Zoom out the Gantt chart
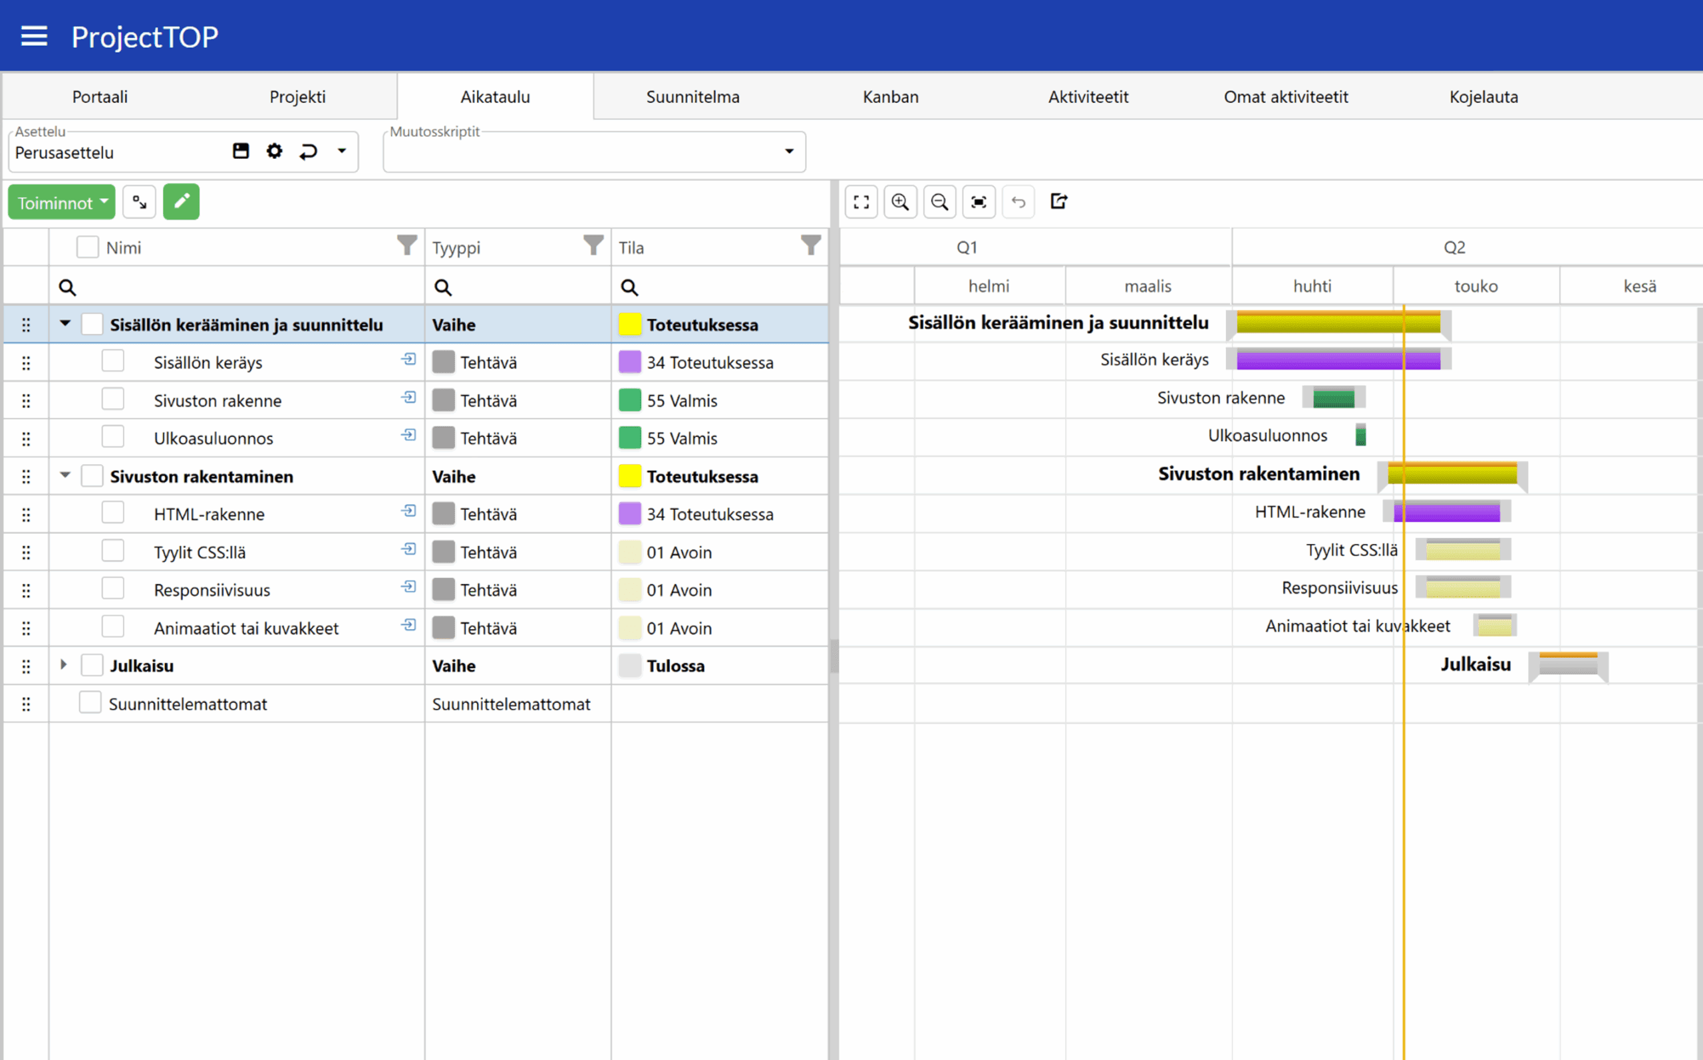The image size is (1703, 1060). coord(939,202)
